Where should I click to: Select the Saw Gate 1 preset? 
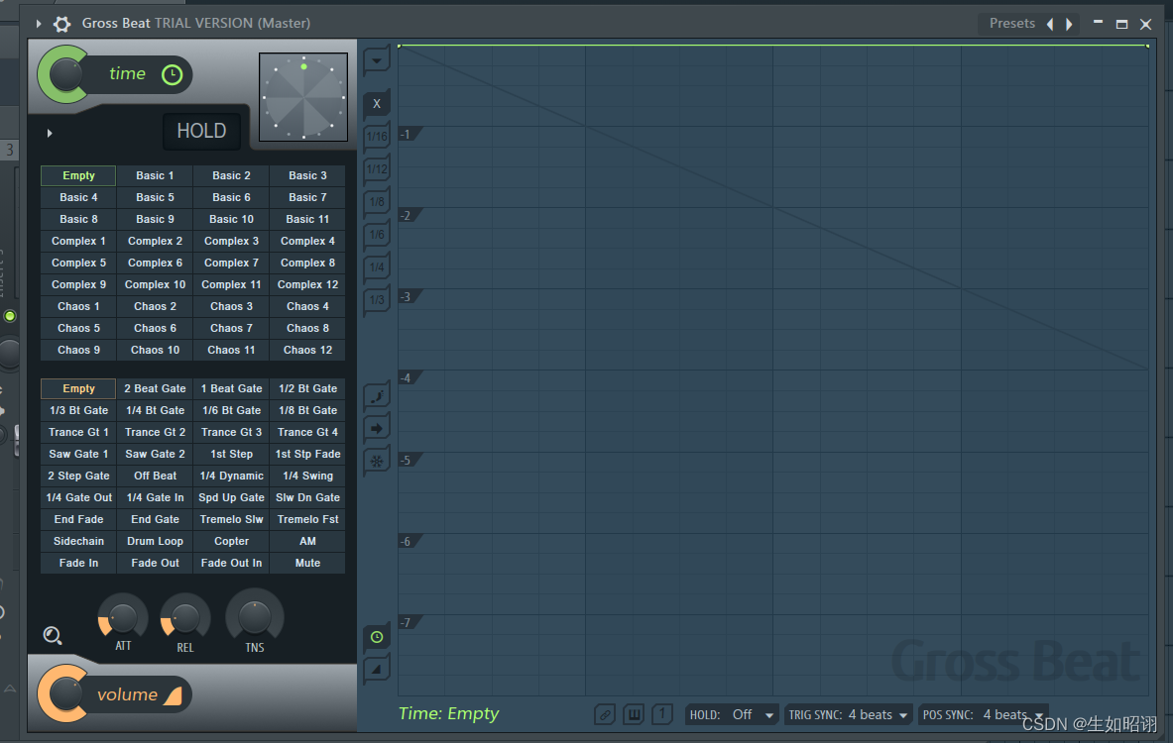(78, 454)
